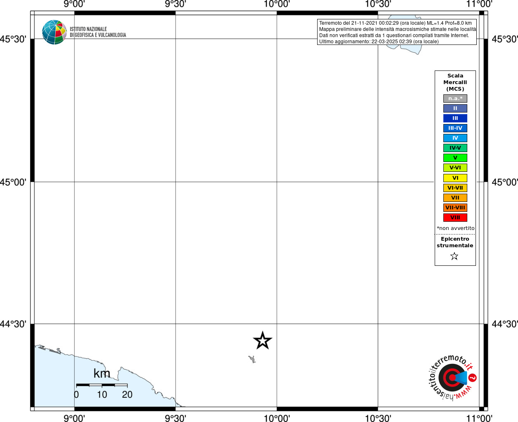This screenshot has width=518, height=422.
Task: Click the epicenter star in the legend
Action: pos(454,256)
